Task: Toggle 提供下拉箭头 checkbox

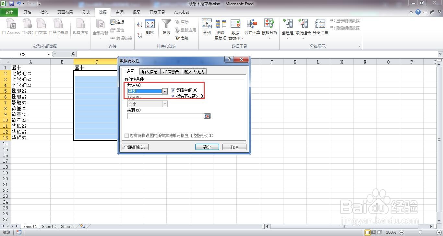Action: [x=173, y=96]
